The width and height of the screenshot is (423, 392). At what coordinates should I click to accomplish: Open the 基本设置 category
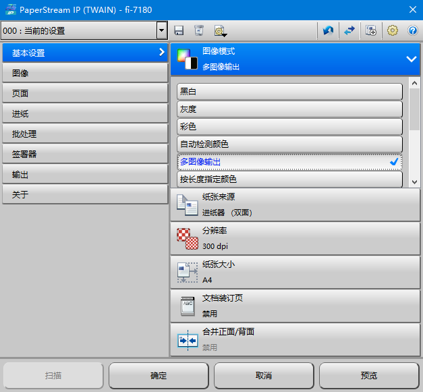tap(85, 53)
